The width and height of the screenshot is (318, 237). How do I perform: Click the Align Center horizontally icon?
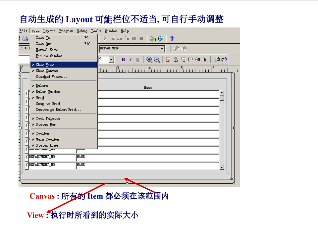coord(176,60)
